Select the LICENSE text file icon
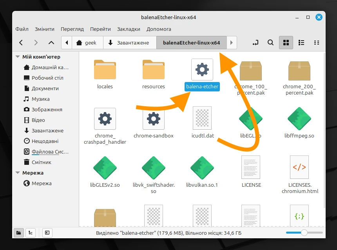This screenshot has height=250, width=337. pos(251,167)
